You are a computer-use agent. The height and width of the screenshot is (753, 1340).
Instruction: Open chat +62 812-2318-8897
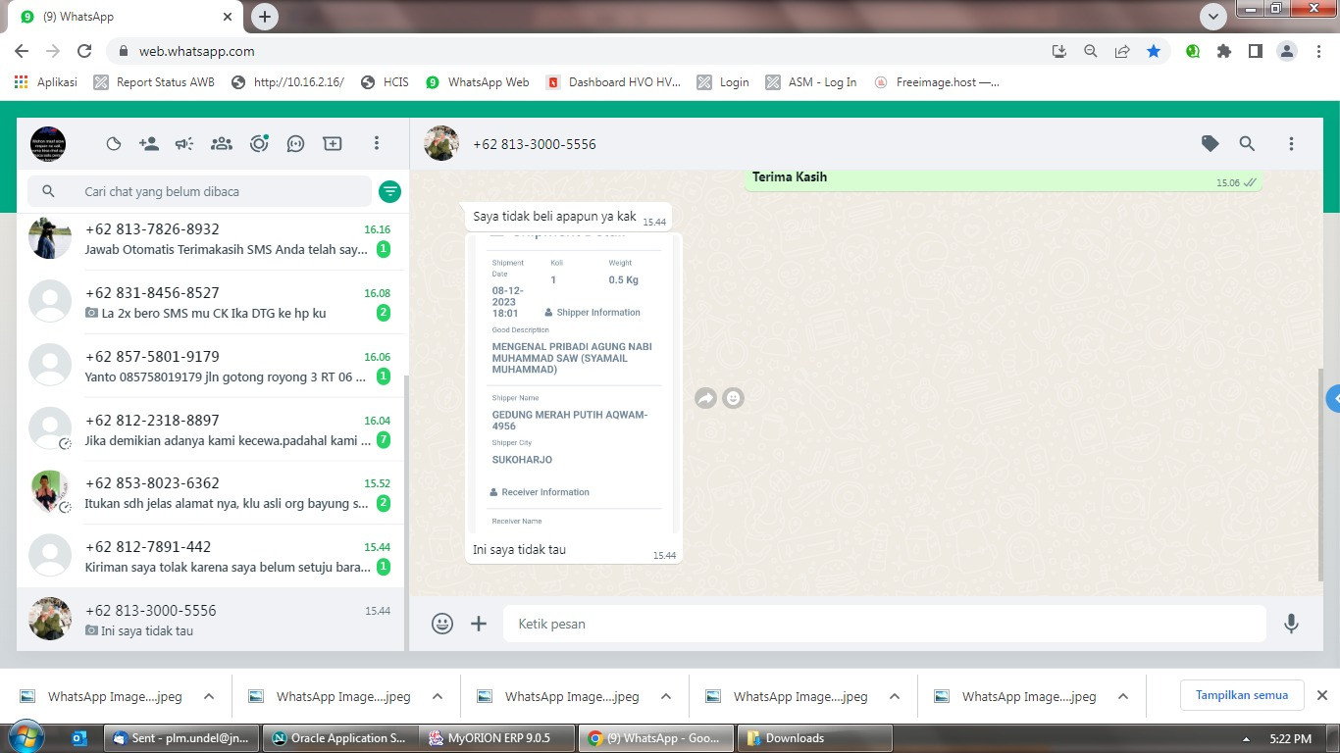tap(211, 429)
